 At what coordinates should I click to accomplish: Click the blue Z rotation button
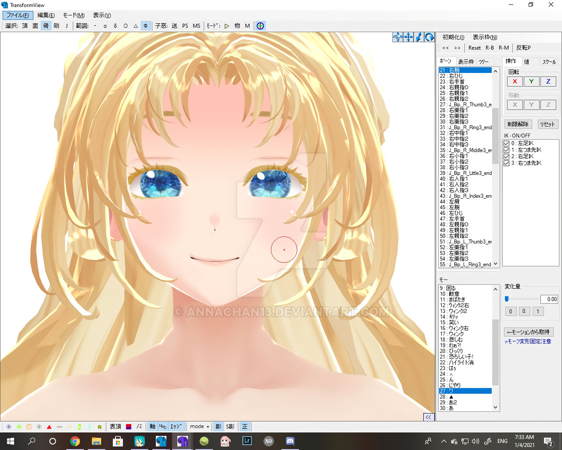coord(548,81)
